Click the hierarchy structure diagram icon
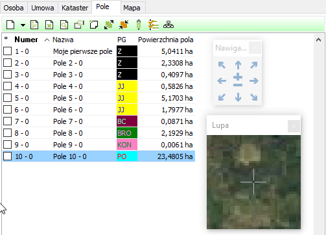 point(169,25)
